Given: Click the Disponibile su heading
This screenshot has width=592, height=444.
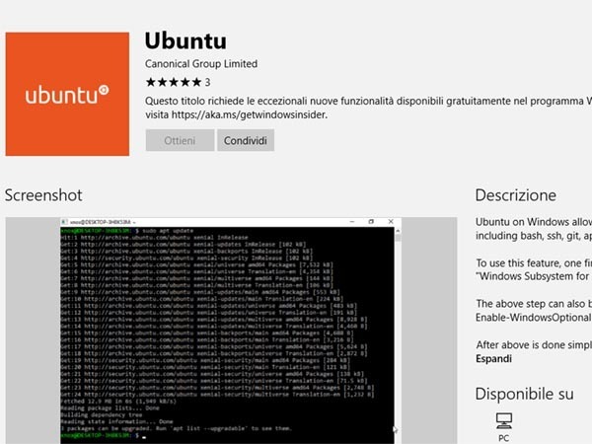Looking at the screenshot, I should (525, 394).
